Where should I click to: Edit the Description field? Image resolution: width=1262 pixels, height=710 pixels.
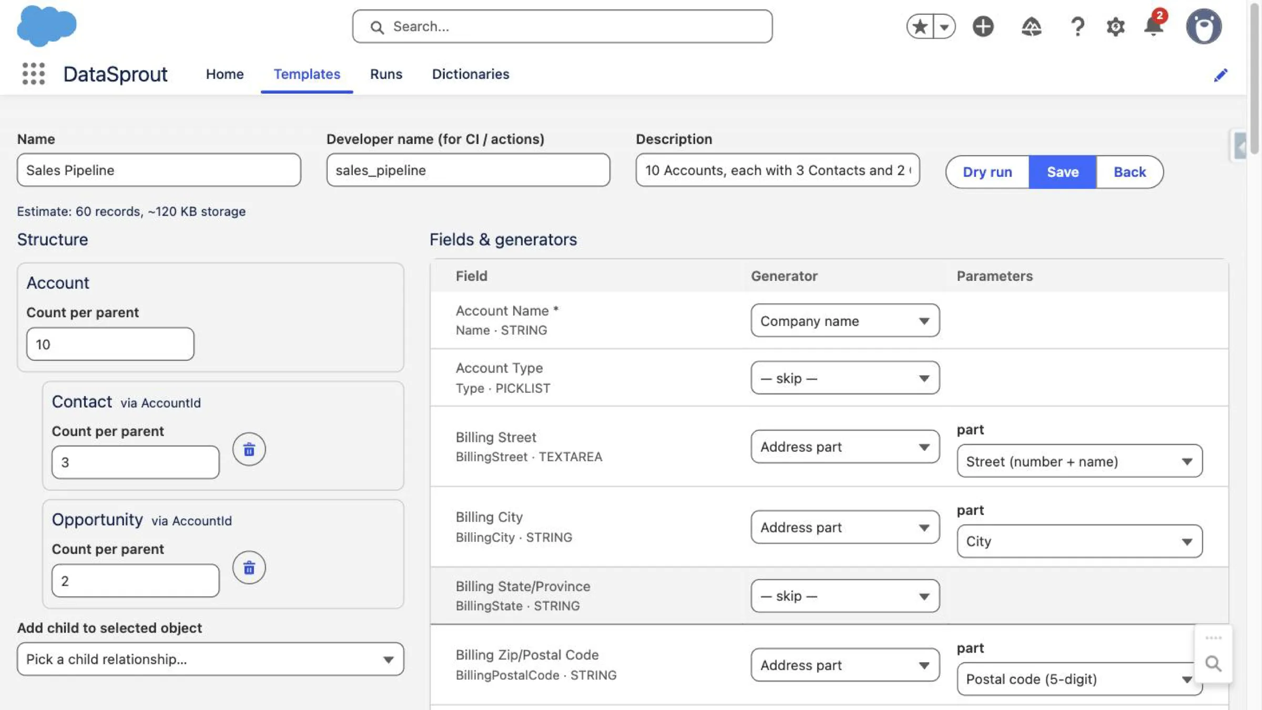tap(778, 170)
